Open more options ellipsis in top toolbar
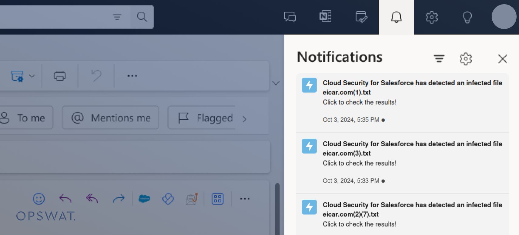Viewport: 519px width, 235px height. [x=132, y=76]
